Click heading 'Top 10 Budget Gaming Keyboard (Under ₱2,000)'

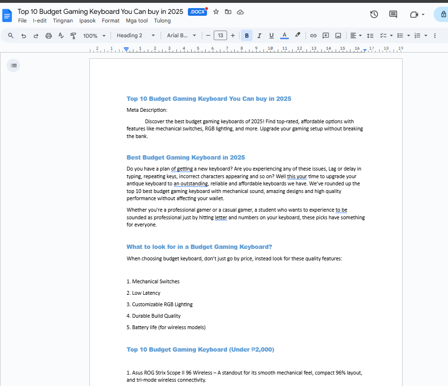200,350
